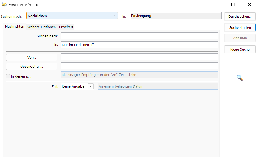
Task: Minimize the Erweiterte Suche window
Action: (218, 4)
